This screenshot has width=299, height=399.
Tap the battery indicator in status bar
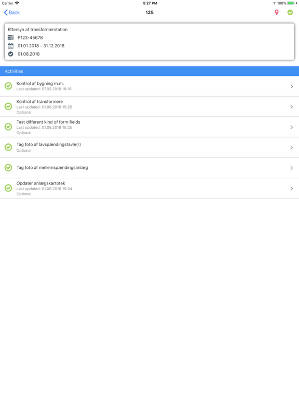291,3
